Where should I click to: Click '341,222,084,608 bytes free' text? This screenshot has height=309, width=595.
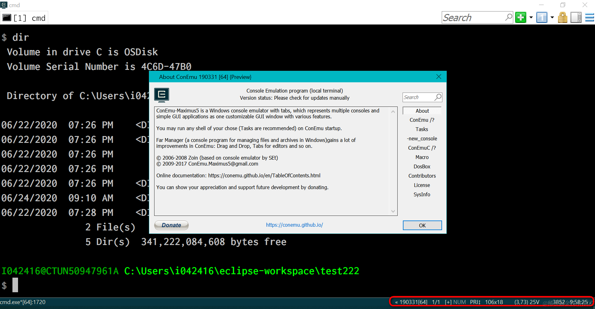point(214,242)
